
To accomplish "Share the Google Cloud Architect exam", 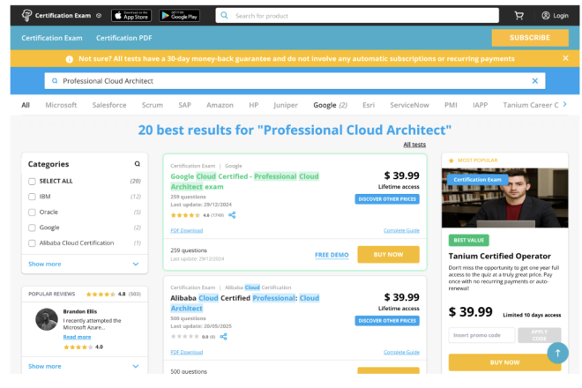I will tap(232, 215).
